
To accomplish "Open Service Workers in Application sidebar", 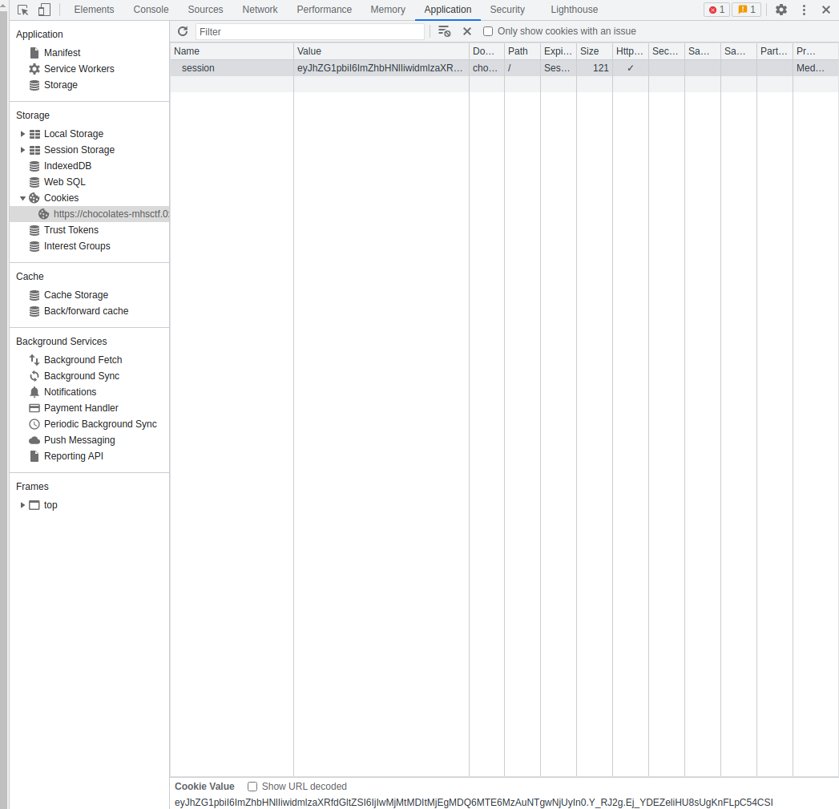I will tap(79, 68).
